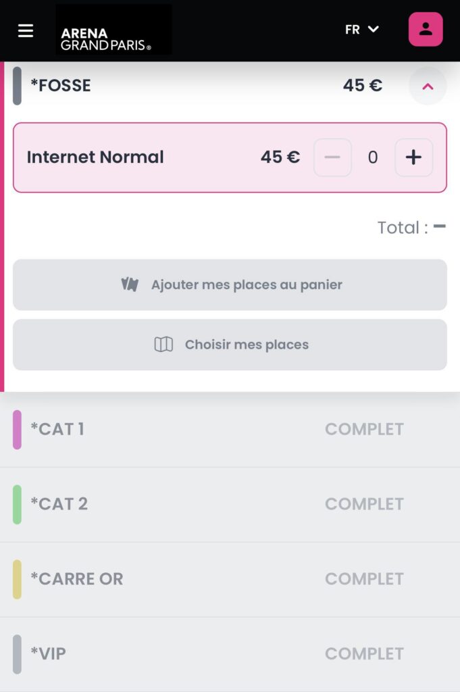Decrease Internet Normal ticket quantity with minus
This screenshot has height=692, width=460.
point(332,157)
